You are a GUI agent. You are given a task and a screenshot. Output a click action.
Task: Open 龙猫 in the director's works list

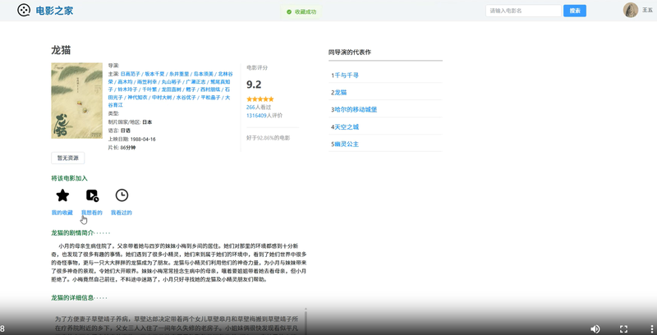tap(341, 93)
